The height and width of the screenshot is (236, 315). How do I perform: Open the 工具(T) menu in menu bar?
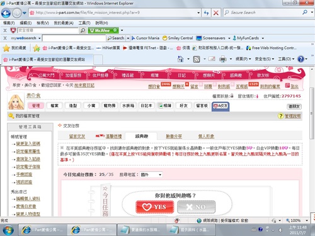[84, 23]
